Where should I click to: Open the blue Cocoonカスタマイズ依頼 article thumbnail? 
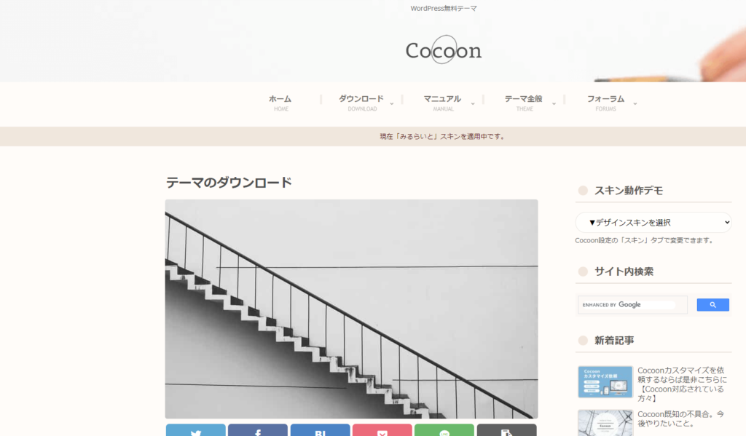coord(605,382)
